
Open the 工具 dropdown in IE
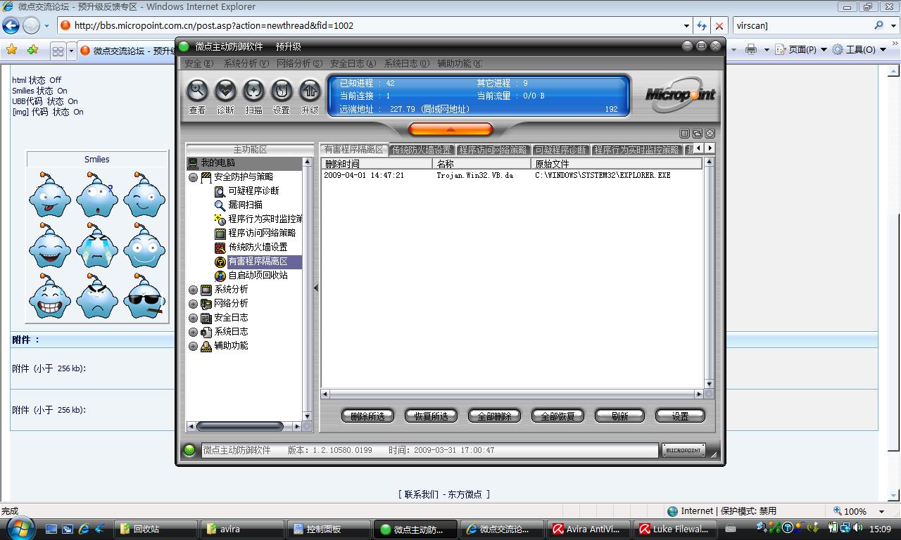coord(860,50)
